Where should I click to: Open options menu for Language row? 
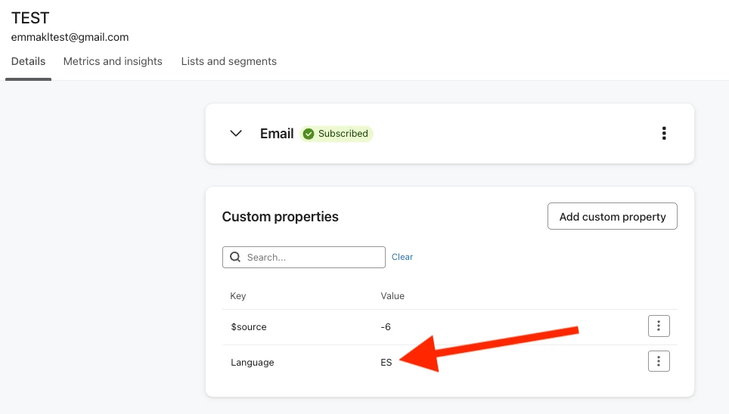coord(659,361)
